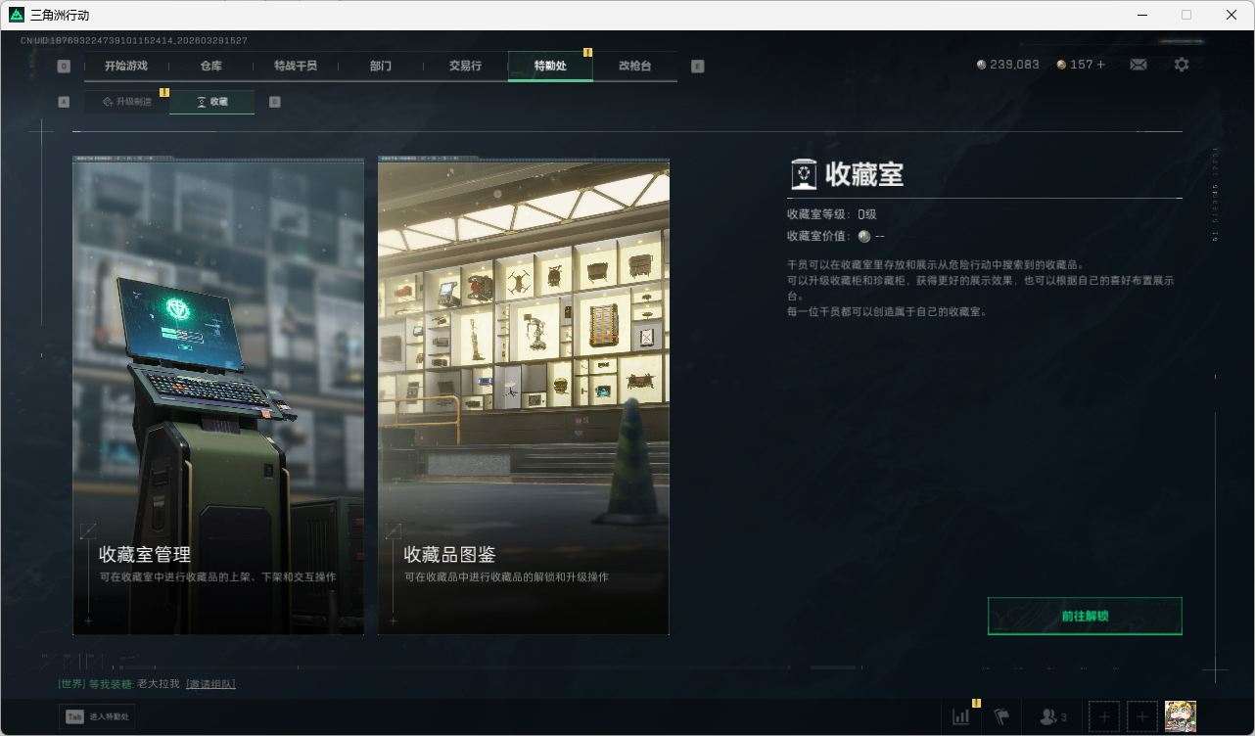Screen dimensions: 1255x736
Task: Open the battle statistics chart icon
Action: pos(958,716)
